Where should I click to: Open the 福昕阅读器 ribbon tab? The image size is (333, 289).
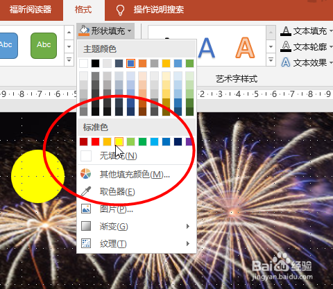(x=31, y=10)
